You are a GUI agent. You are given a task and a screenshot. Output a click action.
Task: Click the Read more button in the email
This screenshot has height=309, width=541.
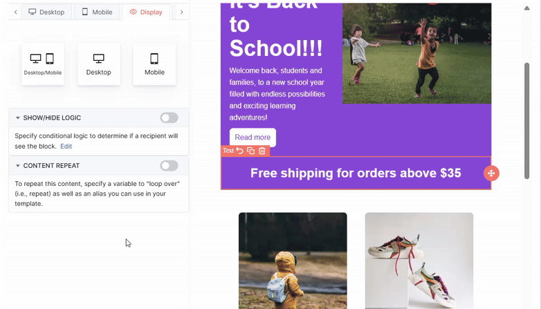(x=253, y=138)
